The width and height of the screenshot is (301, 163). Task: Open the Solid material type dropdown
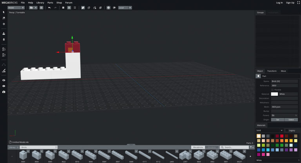click(x=270, y=131)
